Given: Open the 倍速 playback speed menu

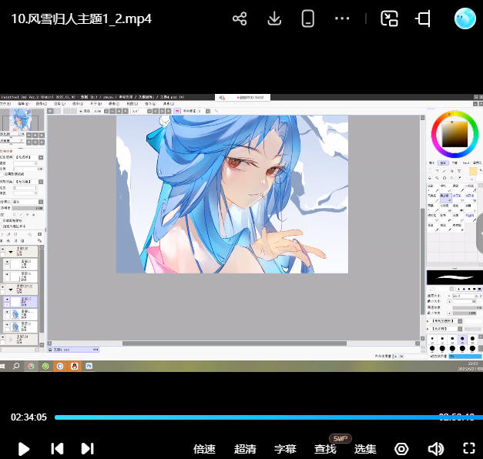Looking at the screenshot, I should click(x=204, y=449).
